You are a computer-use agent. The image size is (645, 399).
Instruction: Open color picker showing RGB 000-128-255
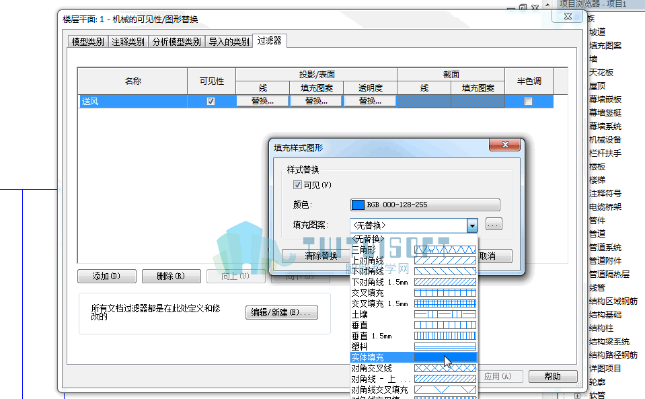coord(425,205)
